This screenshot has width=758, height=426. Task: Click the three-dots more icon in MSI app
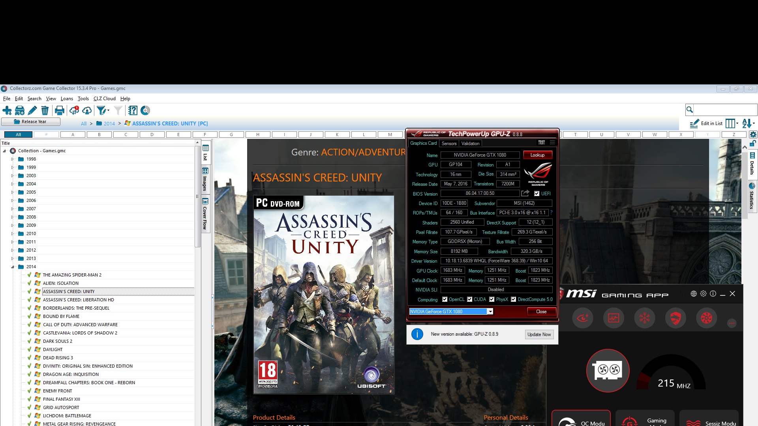click(732, 323)
